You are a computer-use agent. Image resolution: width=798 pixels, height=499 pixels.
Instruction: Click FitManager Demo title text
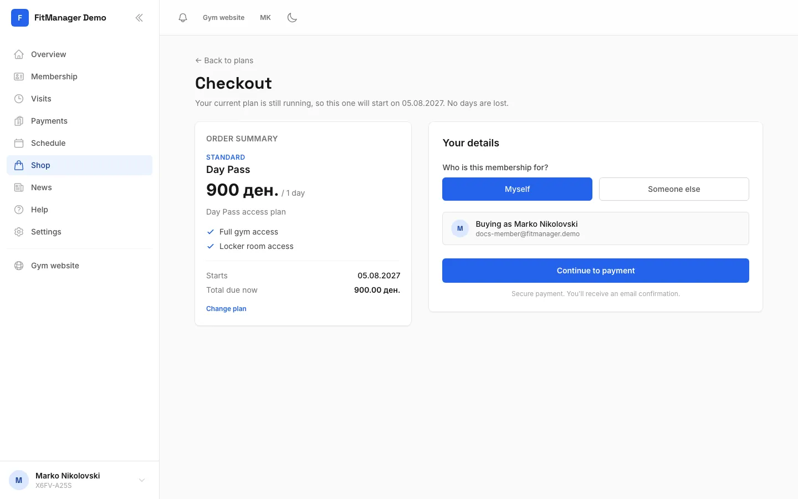click(x=70, y=18)
